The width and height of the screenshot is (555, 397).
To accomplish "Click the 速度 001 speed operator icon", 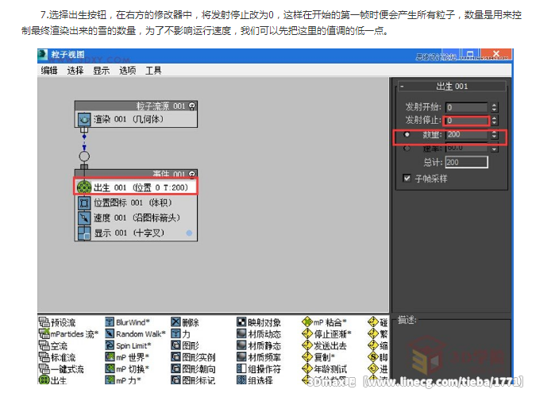I will point(84,218).
